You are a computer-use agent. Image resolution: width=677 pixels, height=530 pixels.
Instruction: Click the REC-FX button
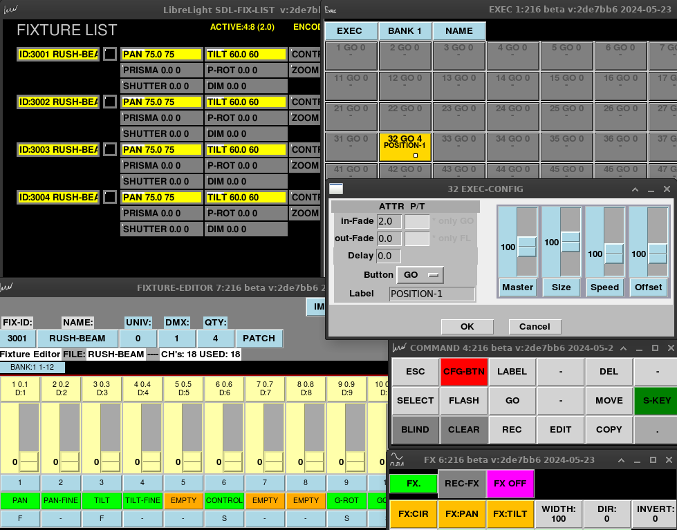coord(461,483)
